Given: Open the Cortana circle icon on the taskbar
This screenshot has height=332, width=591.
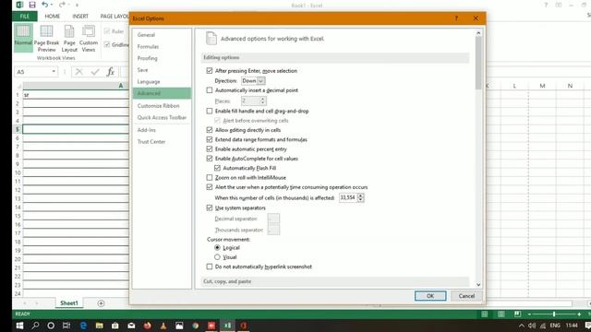Looking at the screenshot, I should point(51,326).
